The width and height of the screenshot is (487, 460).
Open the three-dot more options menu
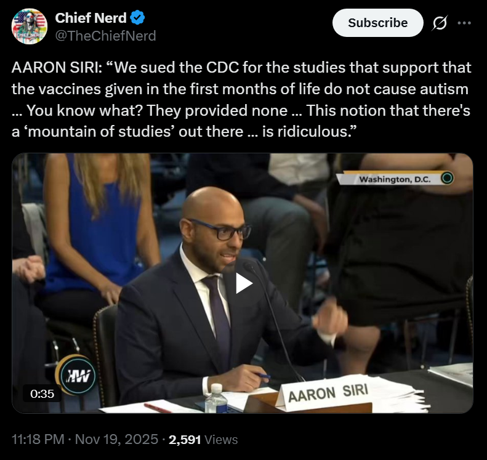tap(464, 23)
